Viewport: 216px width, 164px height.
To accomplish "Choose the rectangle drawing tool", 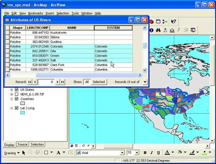I will pyautogui.click(x=46, y=153).
